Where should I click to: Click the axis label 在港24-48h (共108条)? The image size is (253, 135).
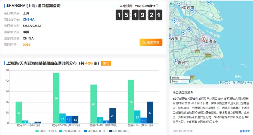pyautogui.click(x=103, y=125)
